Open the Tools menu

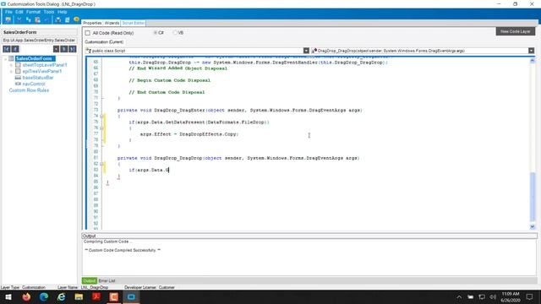[49, 12]
